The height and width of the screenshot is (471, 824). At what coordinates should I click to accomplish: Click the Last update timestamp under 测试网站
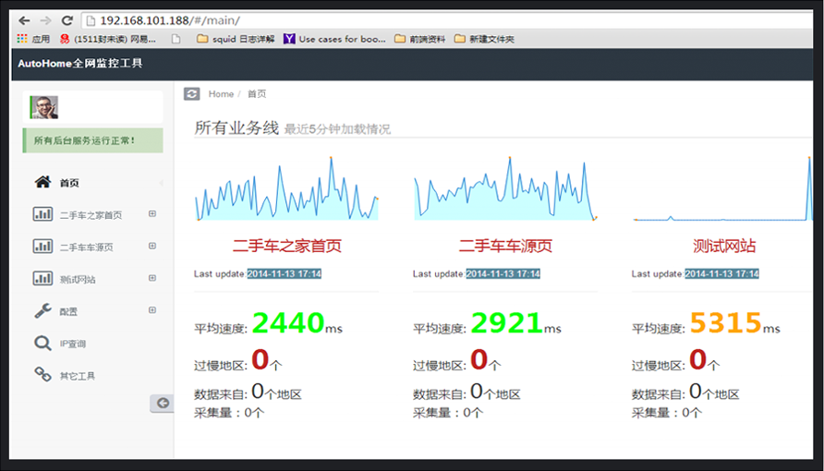coord(721,274)
